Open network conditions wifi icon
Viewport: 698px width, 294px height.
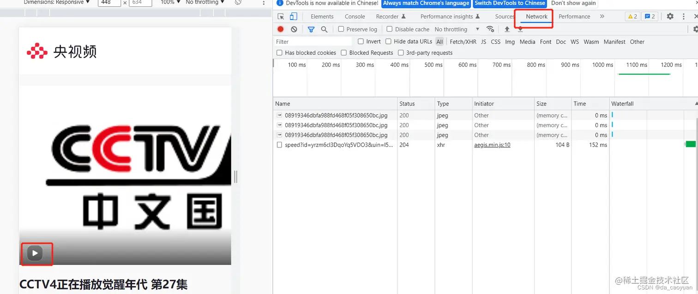[491, 29]
